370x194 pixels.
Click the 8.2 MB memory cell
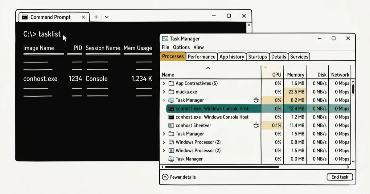click(295, 100)
